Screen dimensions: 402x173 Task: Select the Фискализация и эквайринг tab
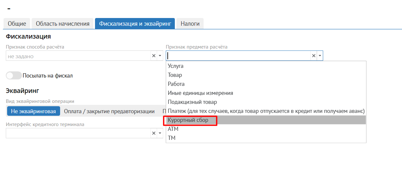pyautogui.click(x=135, y=23)
